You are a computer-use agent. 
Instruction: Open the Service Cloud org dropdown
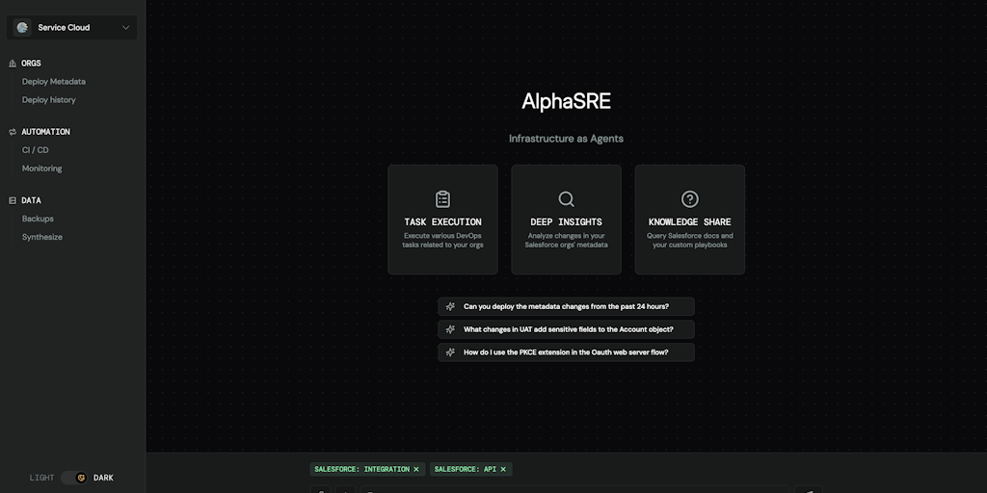71,28
